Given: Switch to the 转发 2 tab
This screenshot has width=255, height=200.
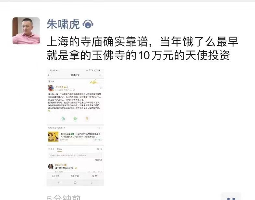Looking at the screenshot, I should tap(51, 149).
